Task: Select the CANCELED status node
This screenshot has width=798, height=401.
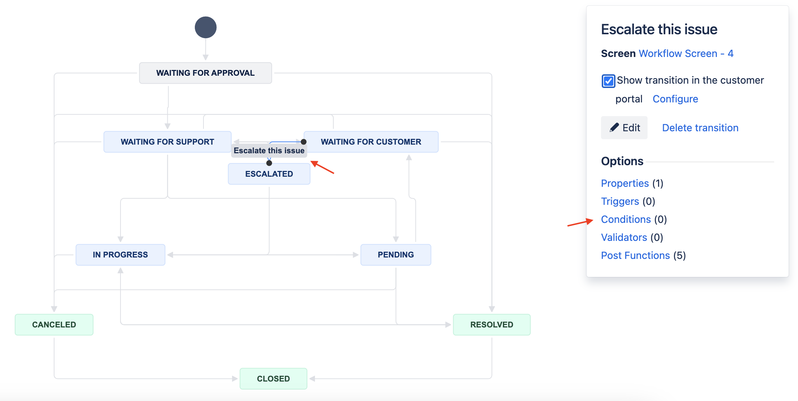Action: click(54, 324)
